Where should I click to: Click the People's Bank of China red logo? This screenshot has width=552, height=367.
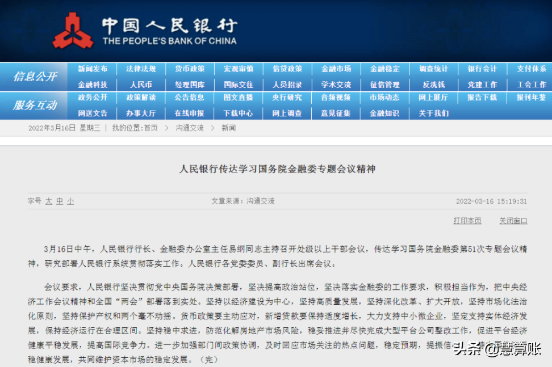[x=73, y=31]
